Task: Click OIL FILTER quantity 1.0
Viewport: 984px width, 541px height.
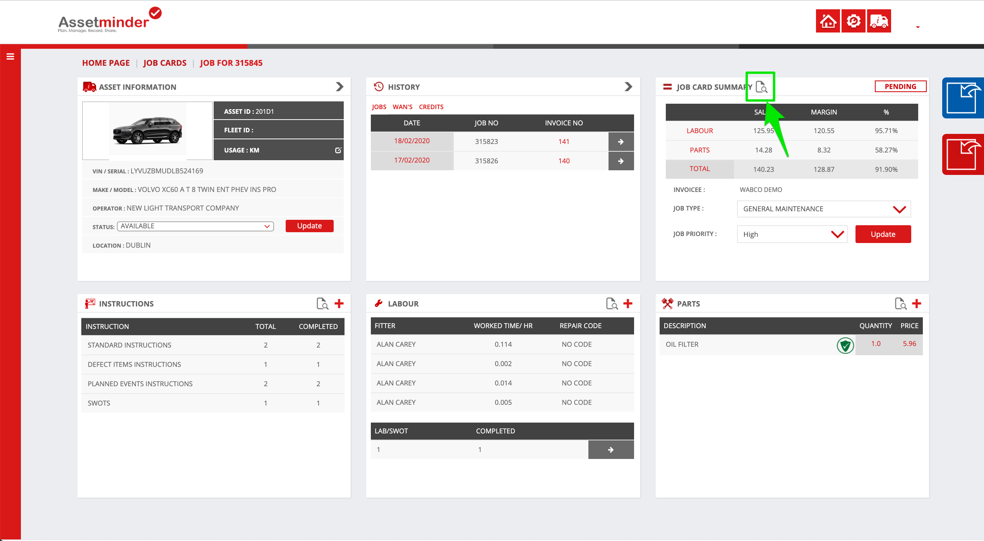Action: (x=876, y=344)
